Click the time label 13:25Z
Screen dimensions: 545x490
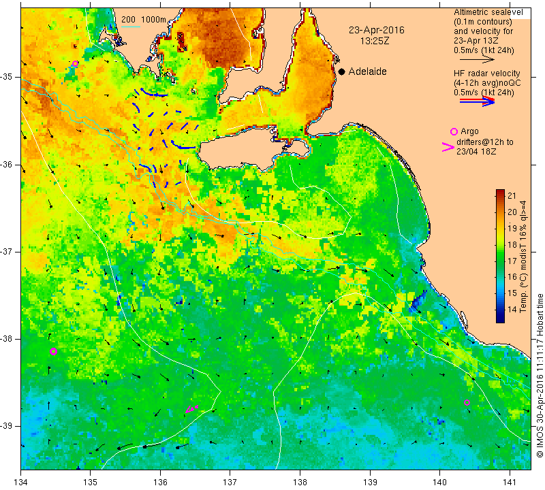[x=374, y=41]
